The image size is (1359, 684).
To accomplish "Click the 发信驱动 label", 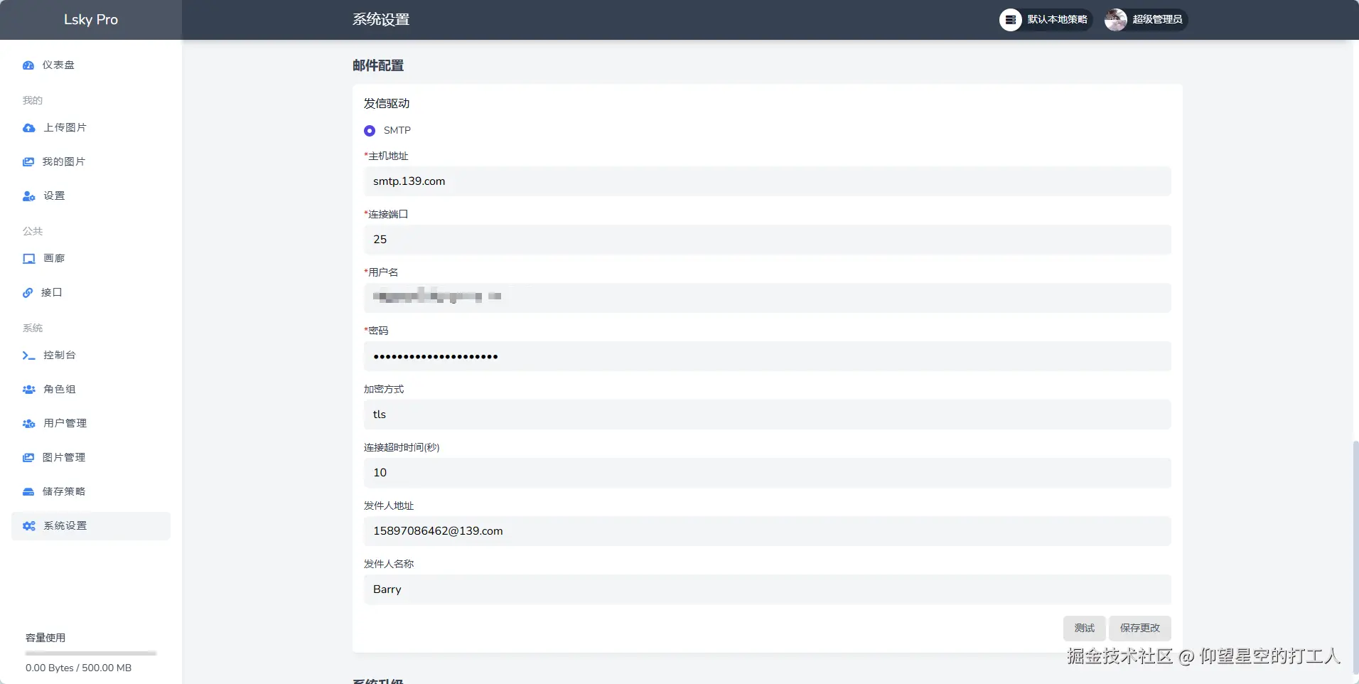I will [x=387, y=104].
